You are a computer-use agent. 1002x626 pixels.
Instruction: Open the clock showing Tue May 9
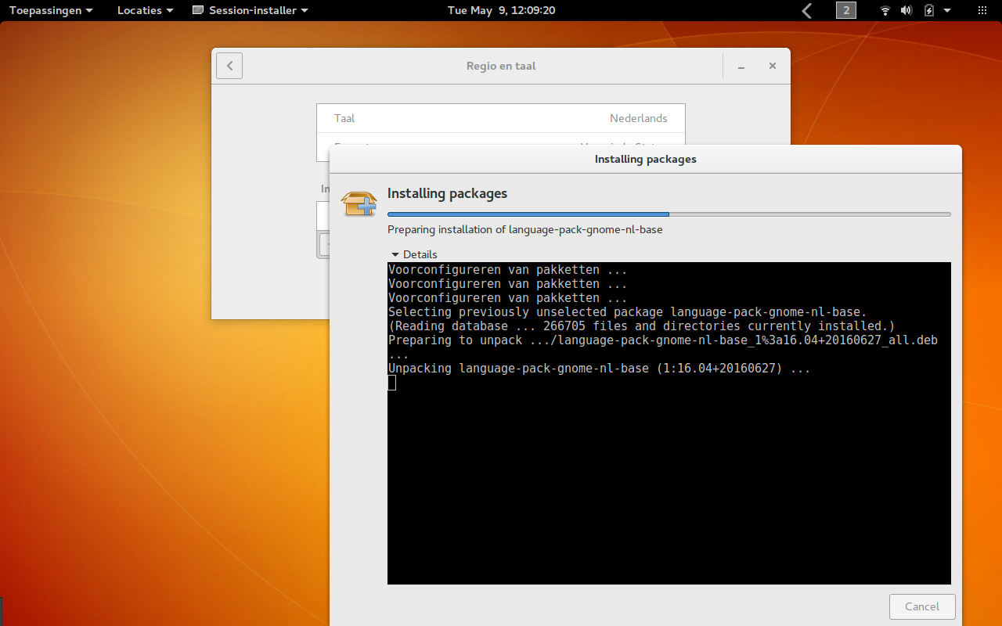[x=501, y=10]
